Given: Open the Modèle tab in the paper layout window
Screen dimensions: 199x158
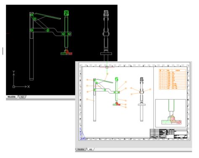Looking at the screenshot, I should click(x=81, y=149).
